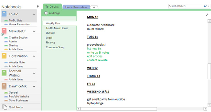
Task: Open Quick Notes at sidebar bottom
Action: tap(16, 107)
